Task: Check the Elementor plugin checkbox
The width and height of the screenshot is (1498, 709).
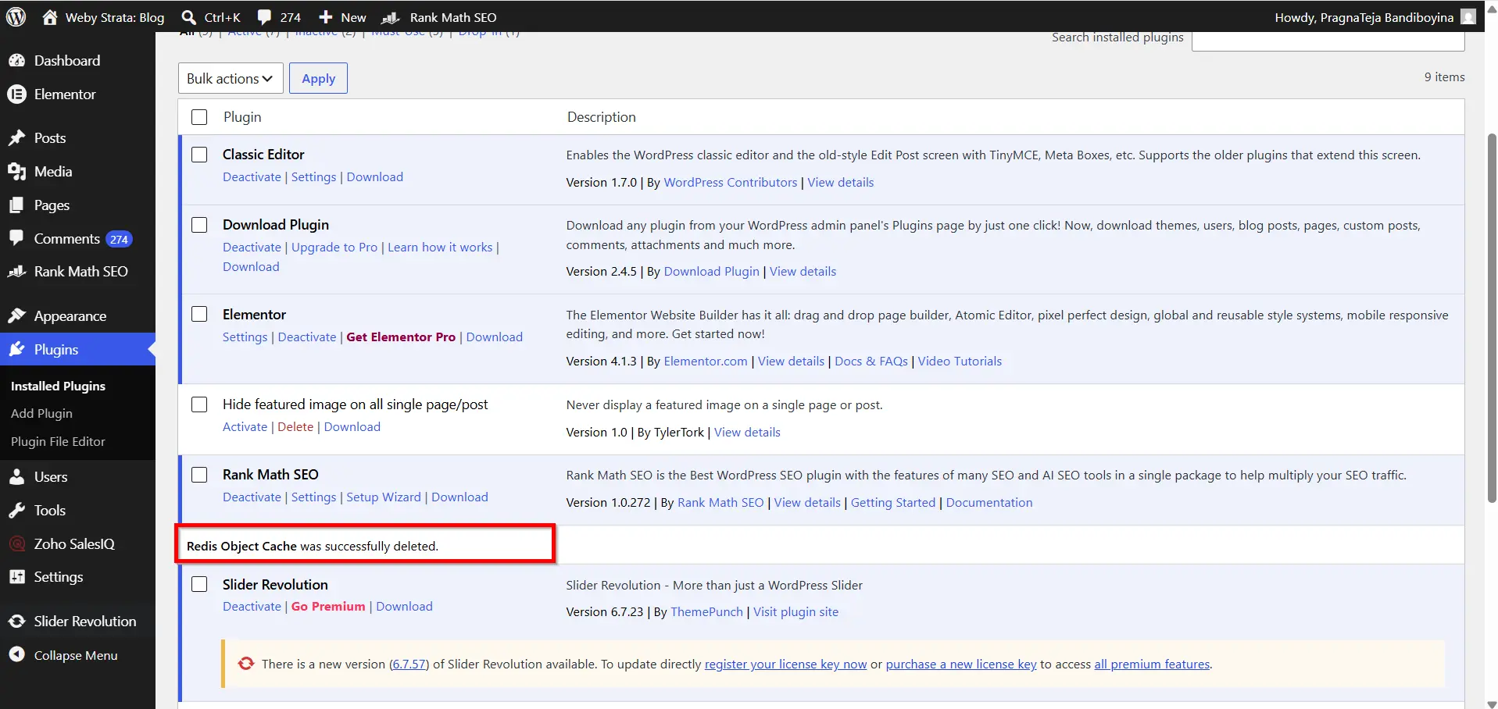Action: [x=199, y=314]
